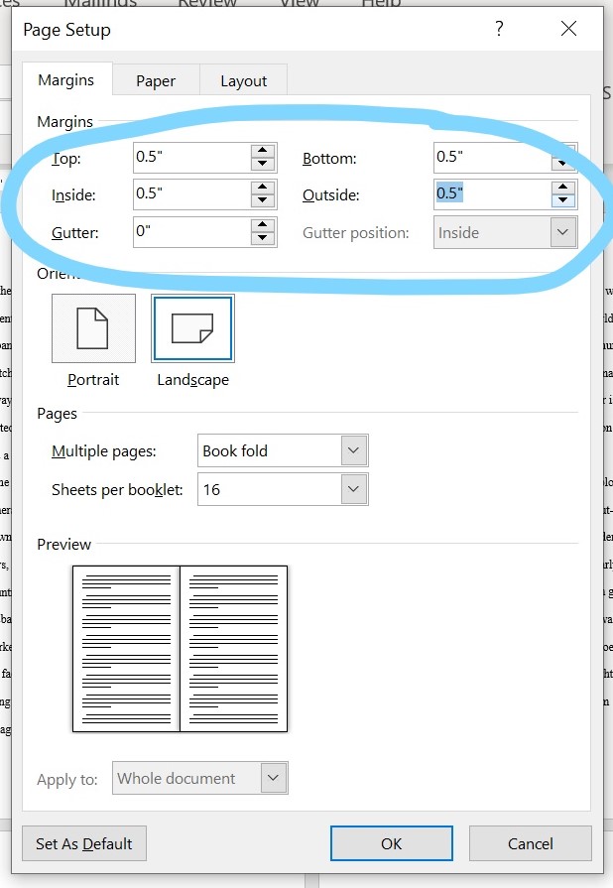This screenshot has height=888, width=613.
Task: Increase Top margin with up arrow
Action: [x=263, y=151]
